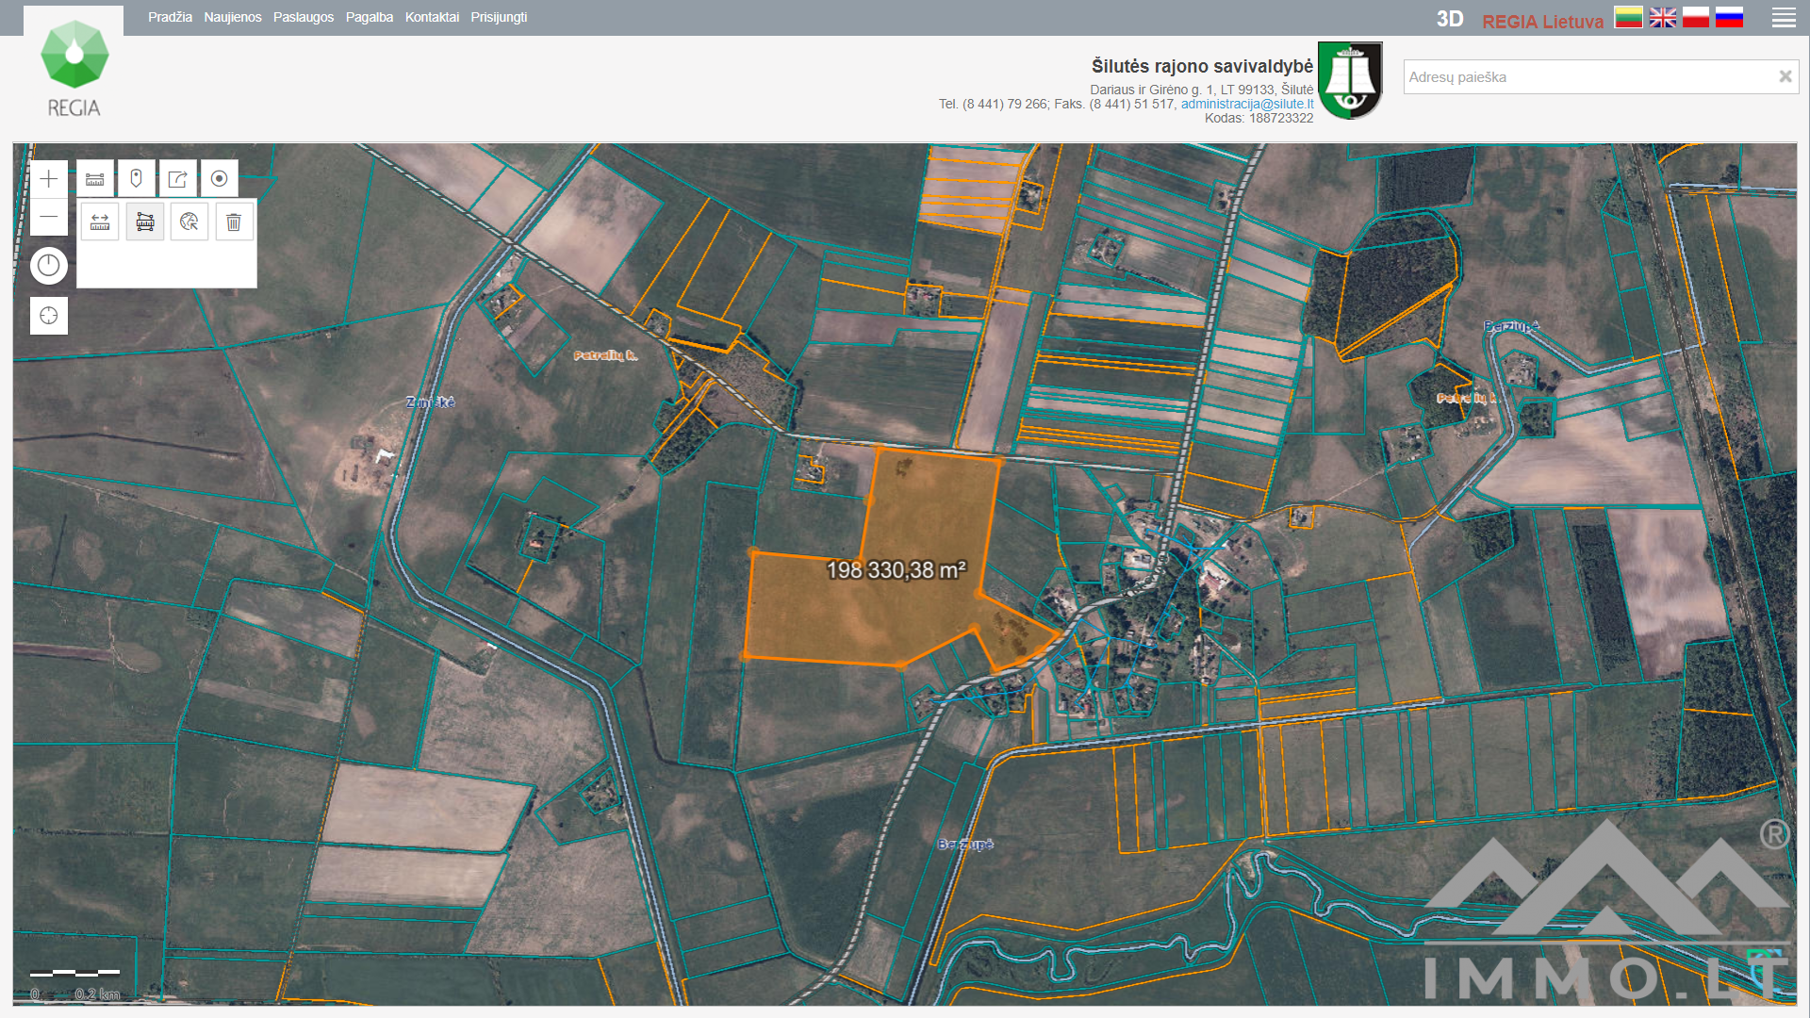The image size is (1810, 1018).
Task: Open the measurement tools ruler icon
Action: (x=95, y=179)
